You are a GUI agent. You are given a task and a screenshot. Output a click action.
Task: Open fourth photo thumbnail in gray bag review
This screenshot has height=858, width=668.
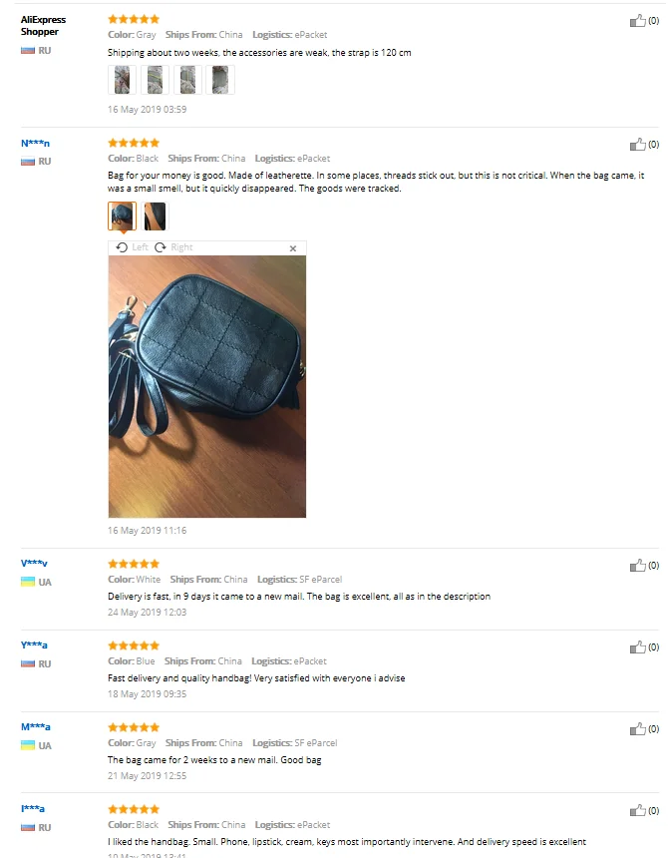pyautogui.click(x=220, y=80)
